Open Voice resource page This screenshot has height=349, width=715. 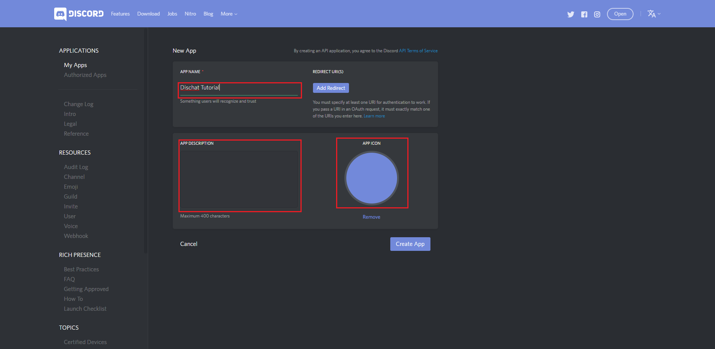click(71, 226)
